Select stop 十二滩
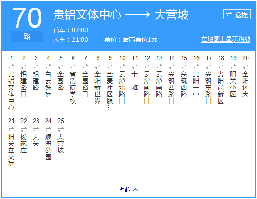This screenshot has width=257, height=199. 135,81
